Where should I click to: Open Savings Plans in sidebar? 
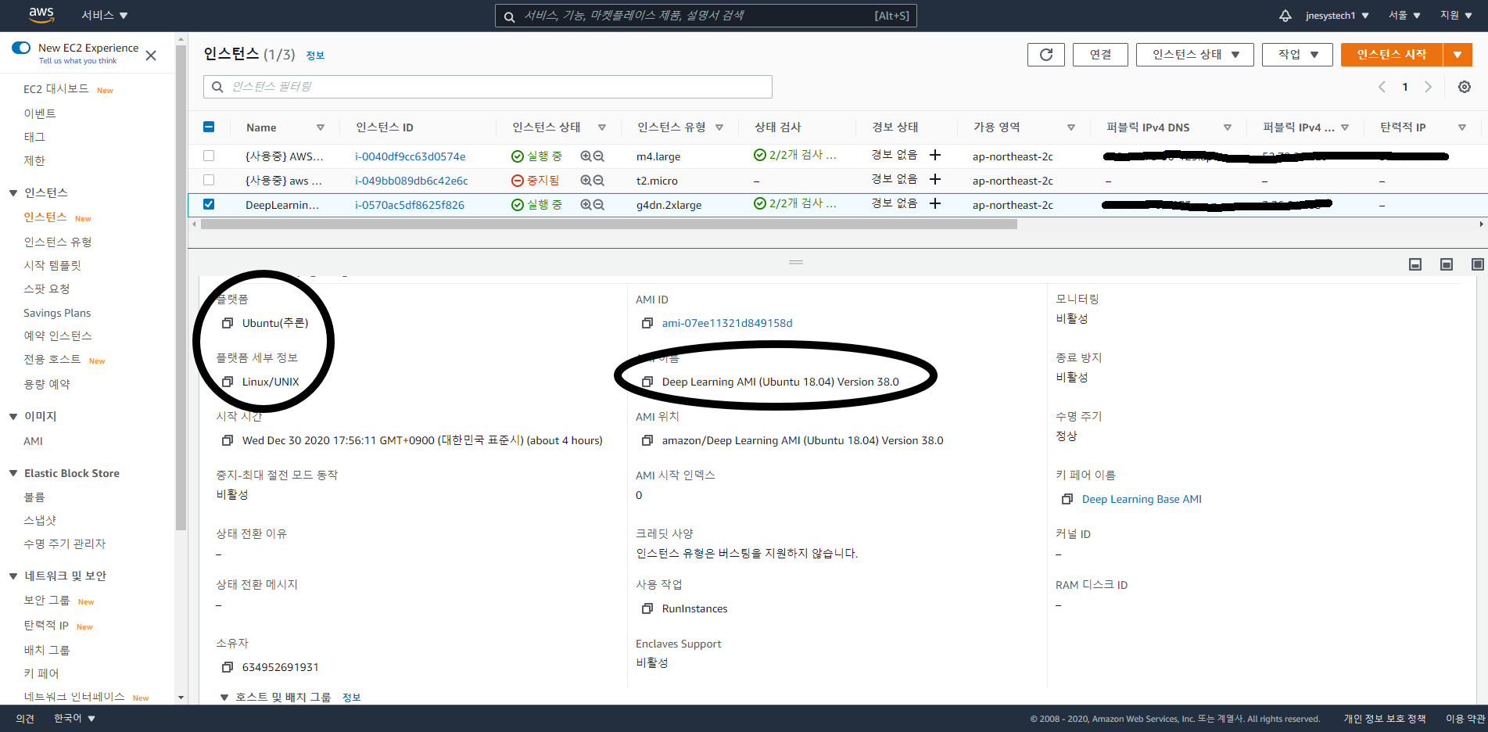pos(57,313)
